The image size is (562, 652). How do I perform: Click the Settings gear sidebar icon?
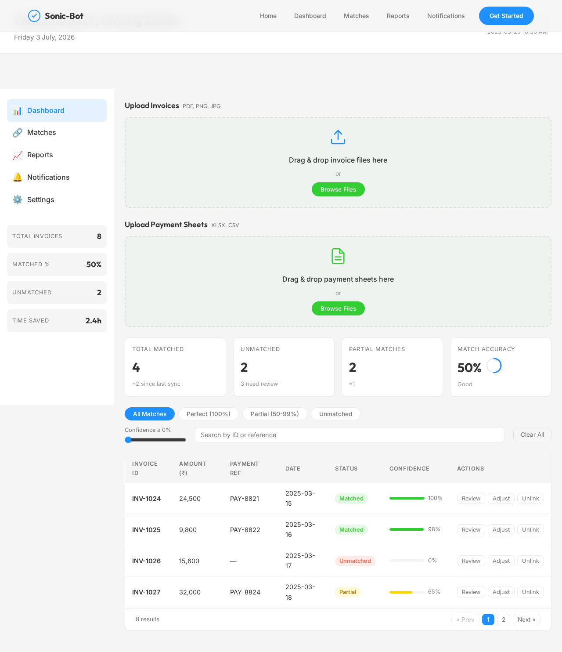click(x=18, y=200)
